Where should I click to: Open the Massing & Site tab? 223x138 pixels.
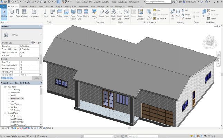point(71,6)
